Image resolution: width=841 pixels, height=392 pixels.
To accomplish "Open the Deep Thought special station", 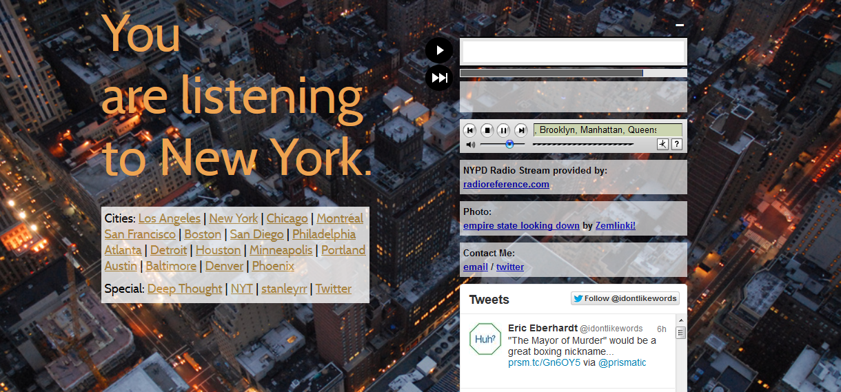I will (185, 289).
